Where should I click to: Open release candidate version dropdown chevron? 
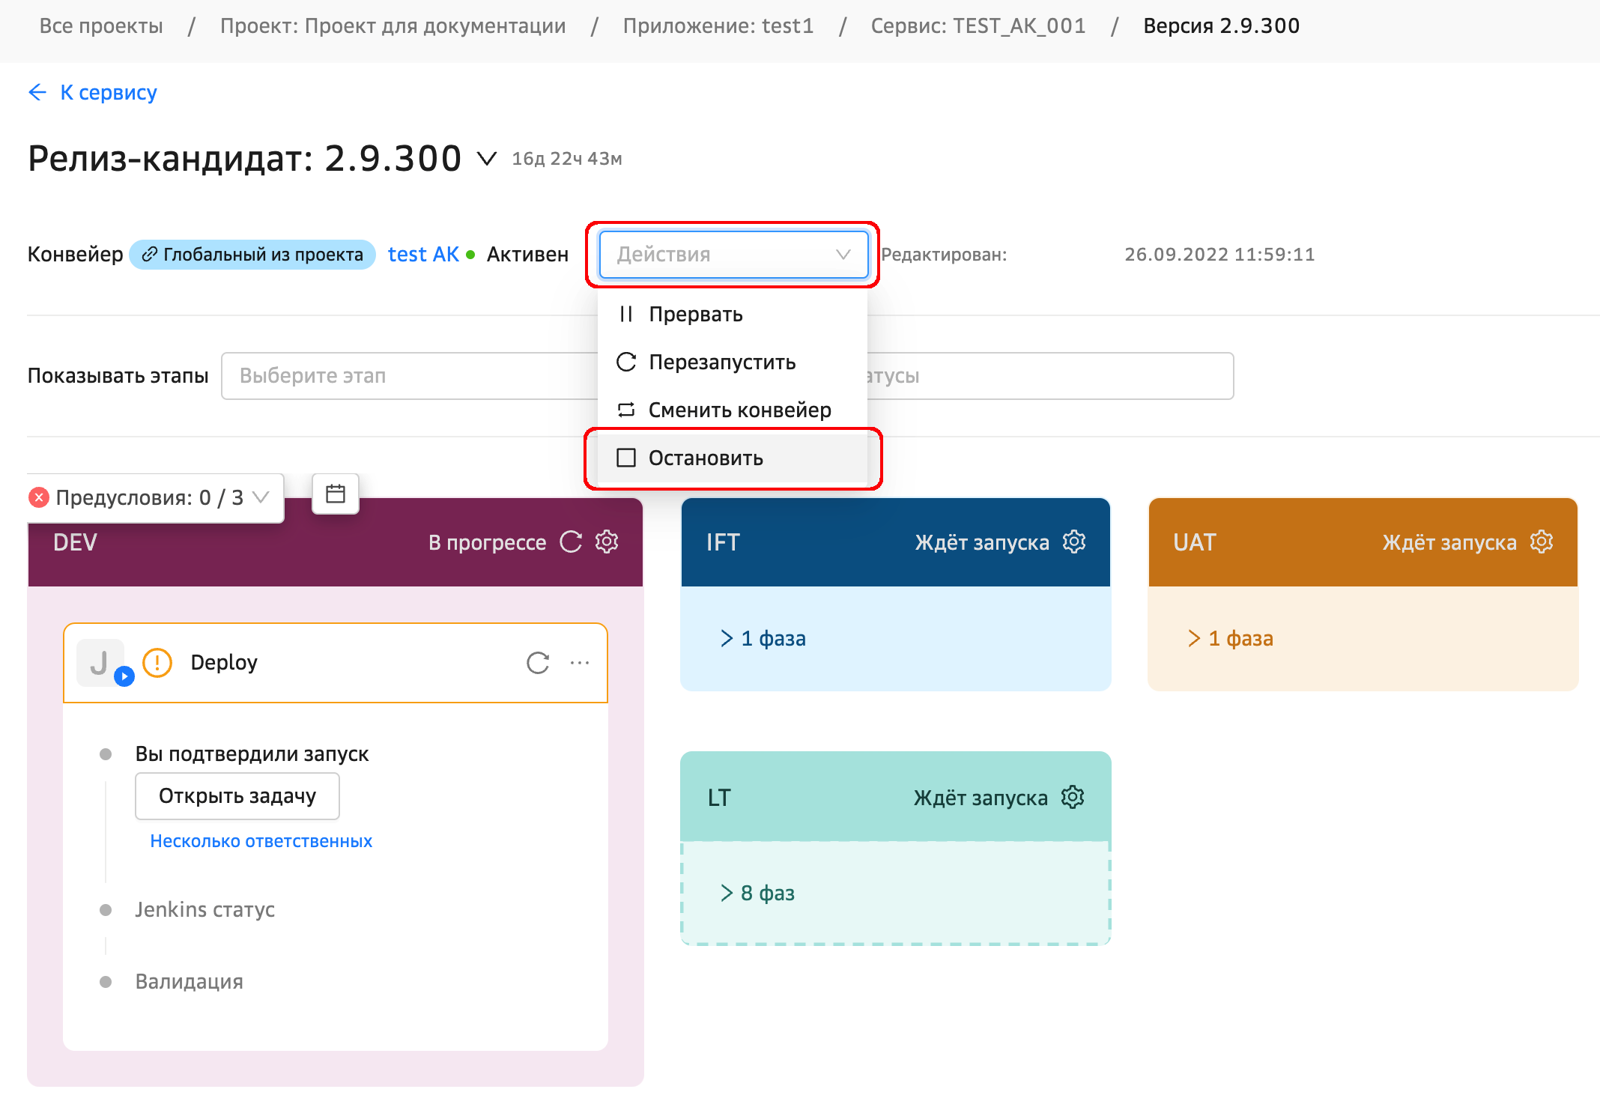(x=487, y=159)
